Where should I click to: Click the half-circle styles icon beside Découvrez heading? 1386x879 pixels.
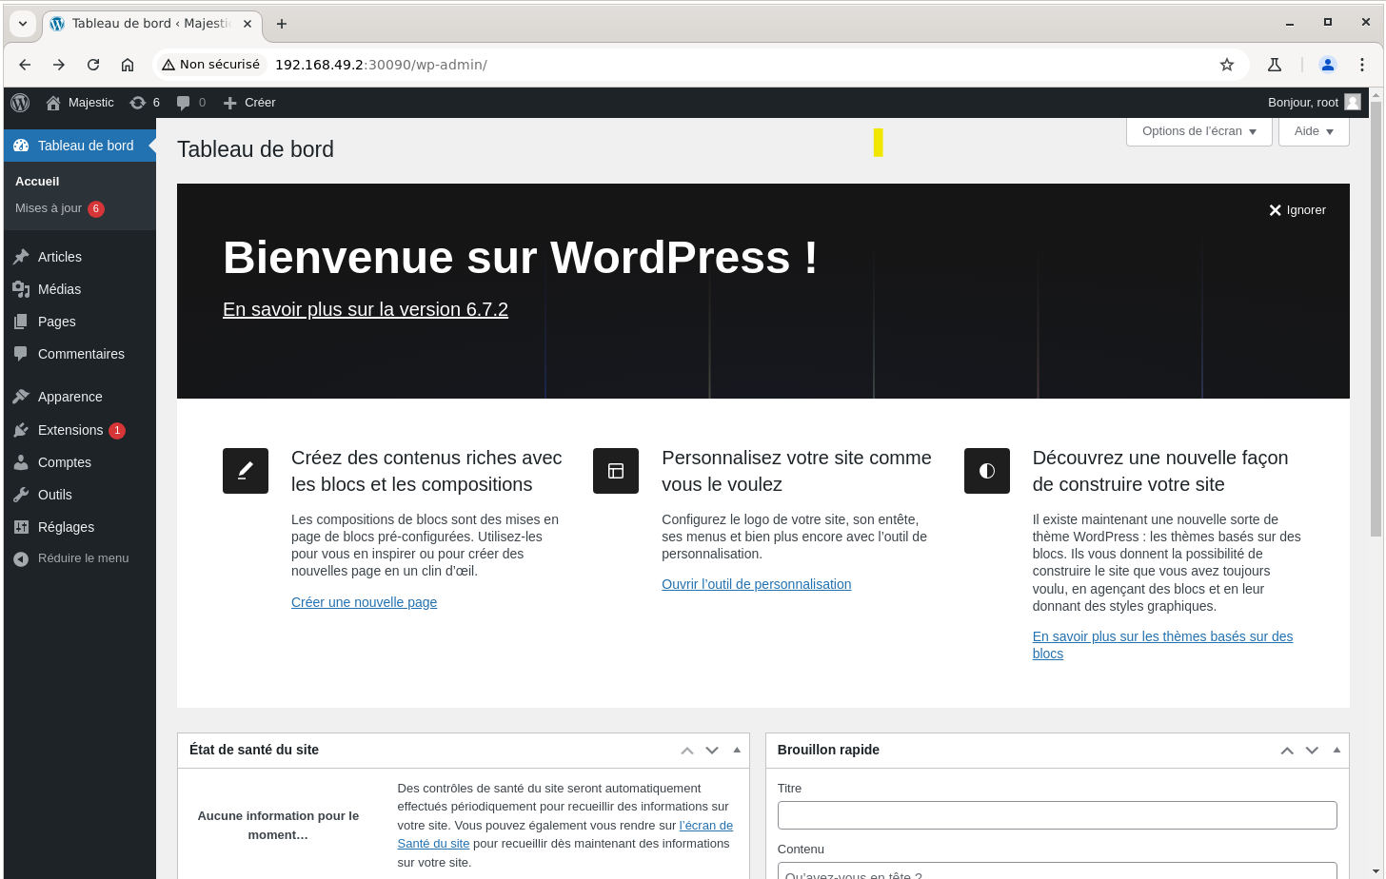point(987,471)
